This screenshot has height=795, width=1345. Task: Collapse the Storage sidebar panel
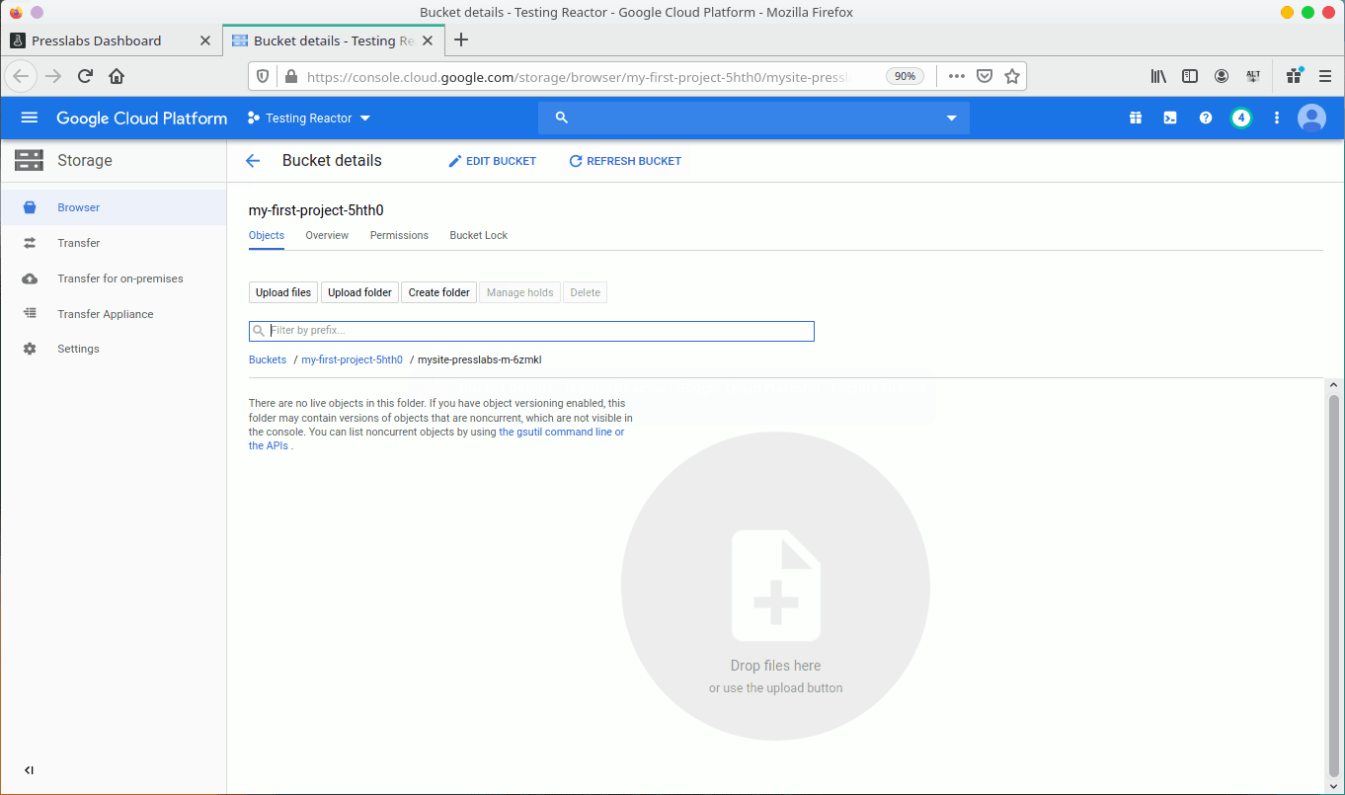pos(30,770)
